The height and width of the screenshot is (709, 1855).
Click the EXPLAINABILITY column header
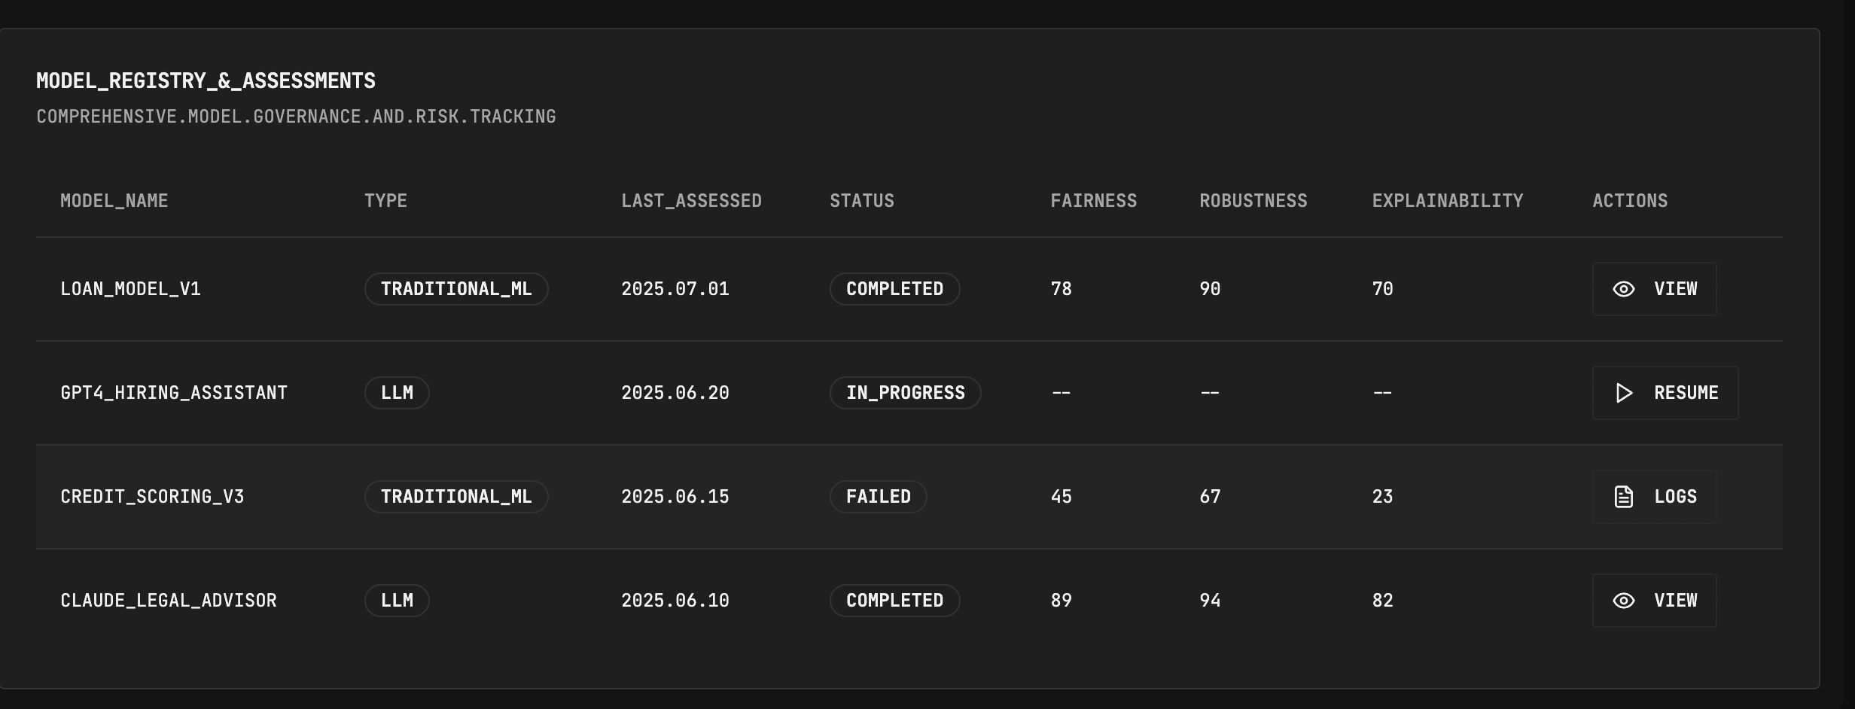tap(1448, 201)
